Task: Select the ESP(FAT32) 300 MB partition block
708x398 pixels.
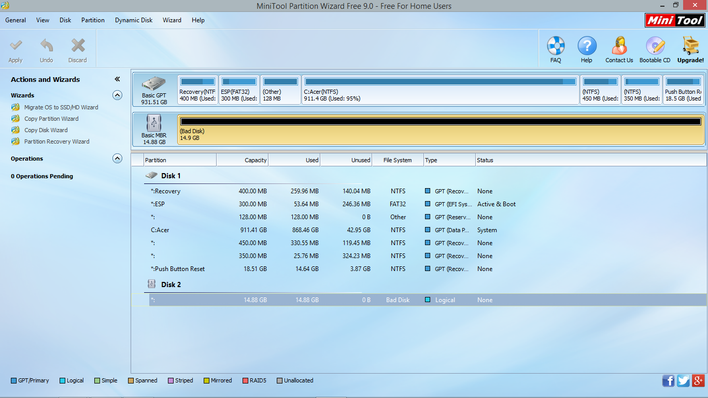Action: pyautogui.click(x=239, y=90)
